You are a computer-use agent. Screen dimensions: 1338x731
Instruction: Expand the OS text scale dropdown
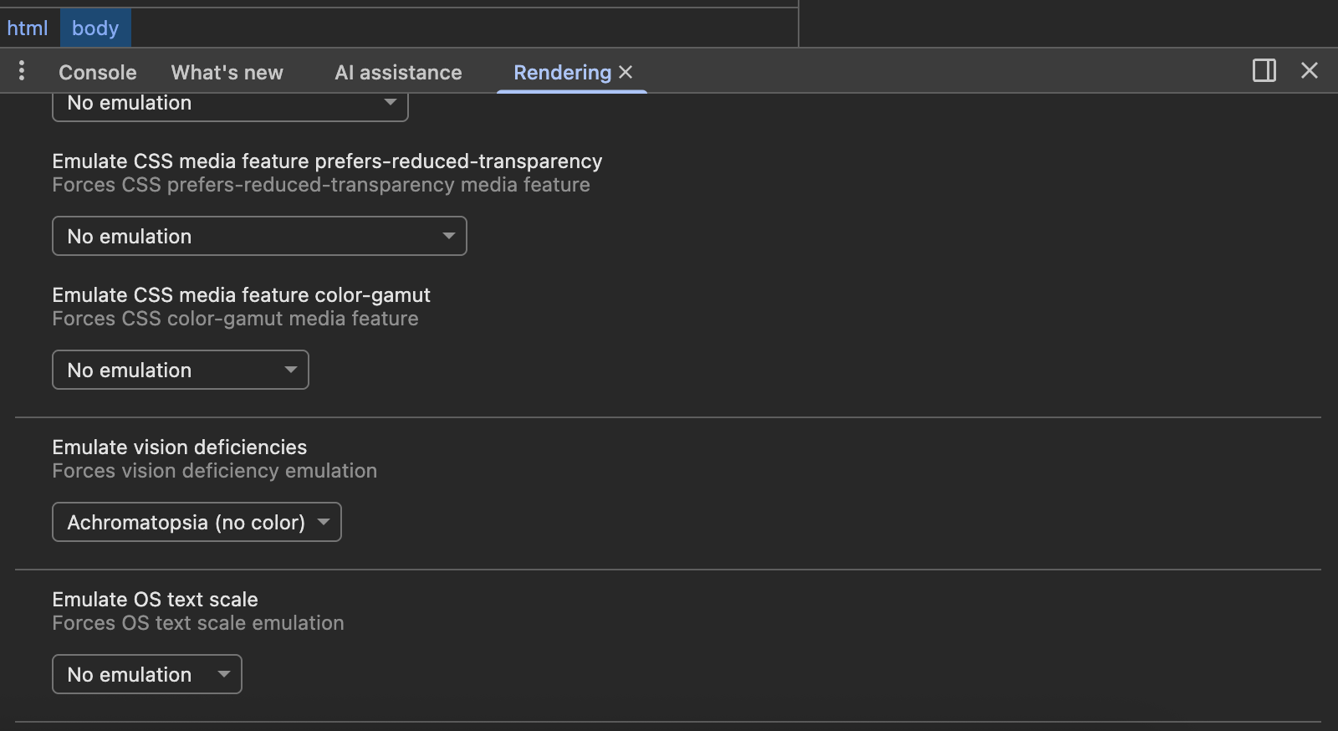point(147,675)
